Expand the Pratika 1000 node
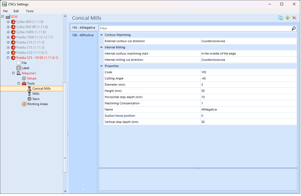 (8, 37)
